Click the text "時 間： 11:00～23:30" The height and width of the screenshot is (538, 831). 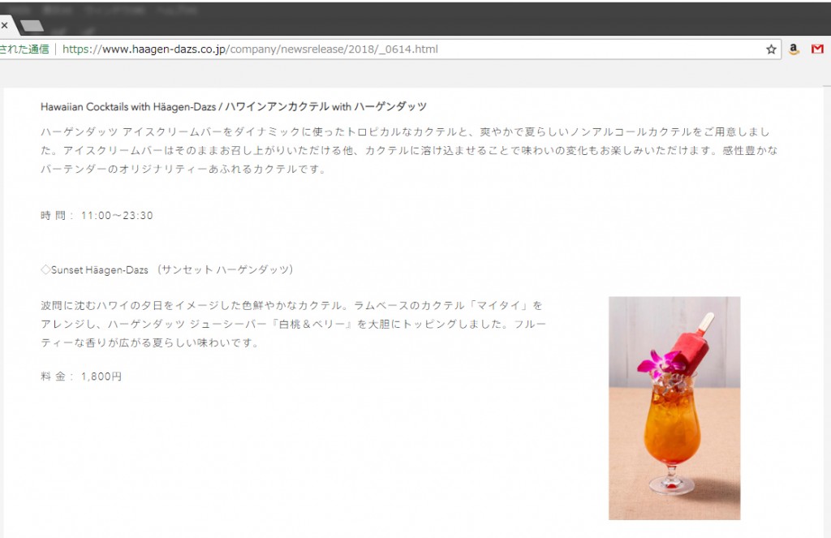97,215
